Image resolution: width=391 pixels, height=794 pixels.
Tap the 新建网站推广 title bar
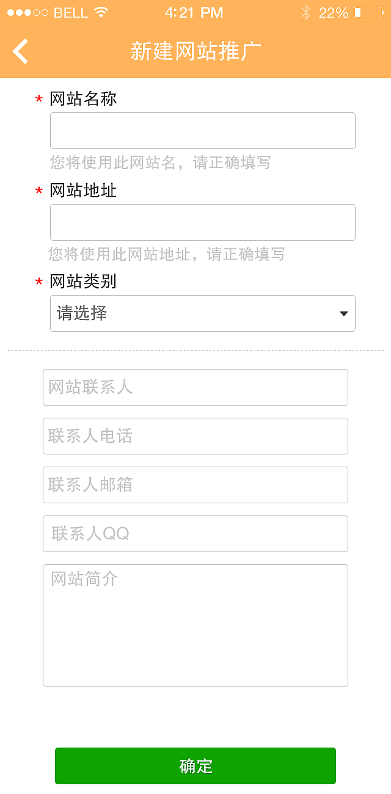point(195,51)
